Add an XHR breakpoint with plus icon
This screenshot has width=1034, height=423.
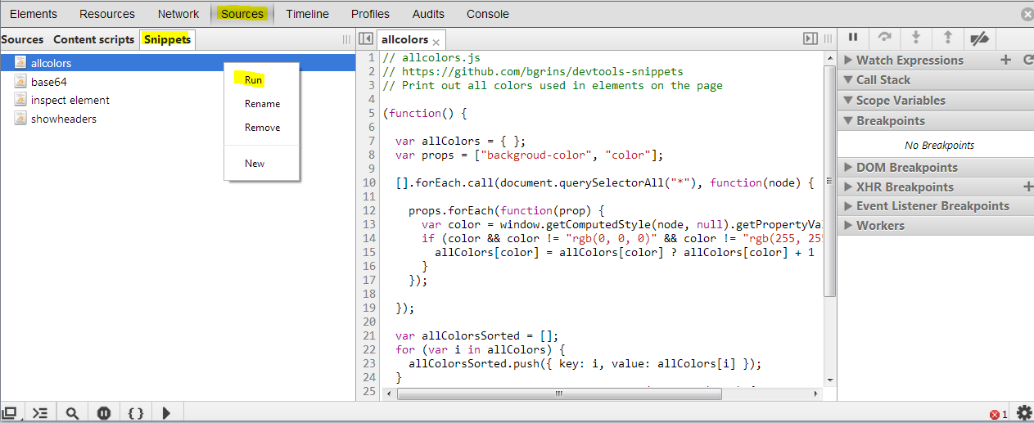click(1028, 187)
